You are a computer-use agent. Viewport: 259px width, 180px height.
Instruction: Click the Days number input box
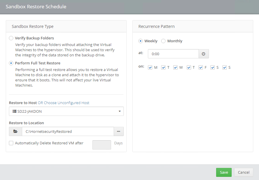(x=102, y=145)
